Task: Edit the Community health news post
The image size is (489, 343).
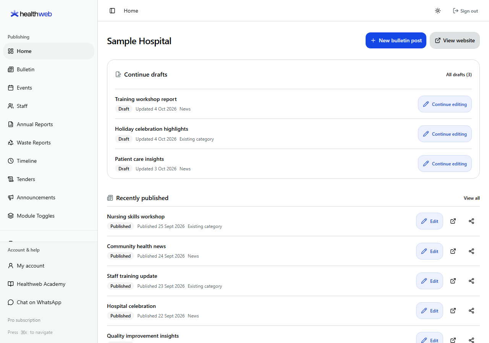Action: pyautogui.click(x=429, y=251)
